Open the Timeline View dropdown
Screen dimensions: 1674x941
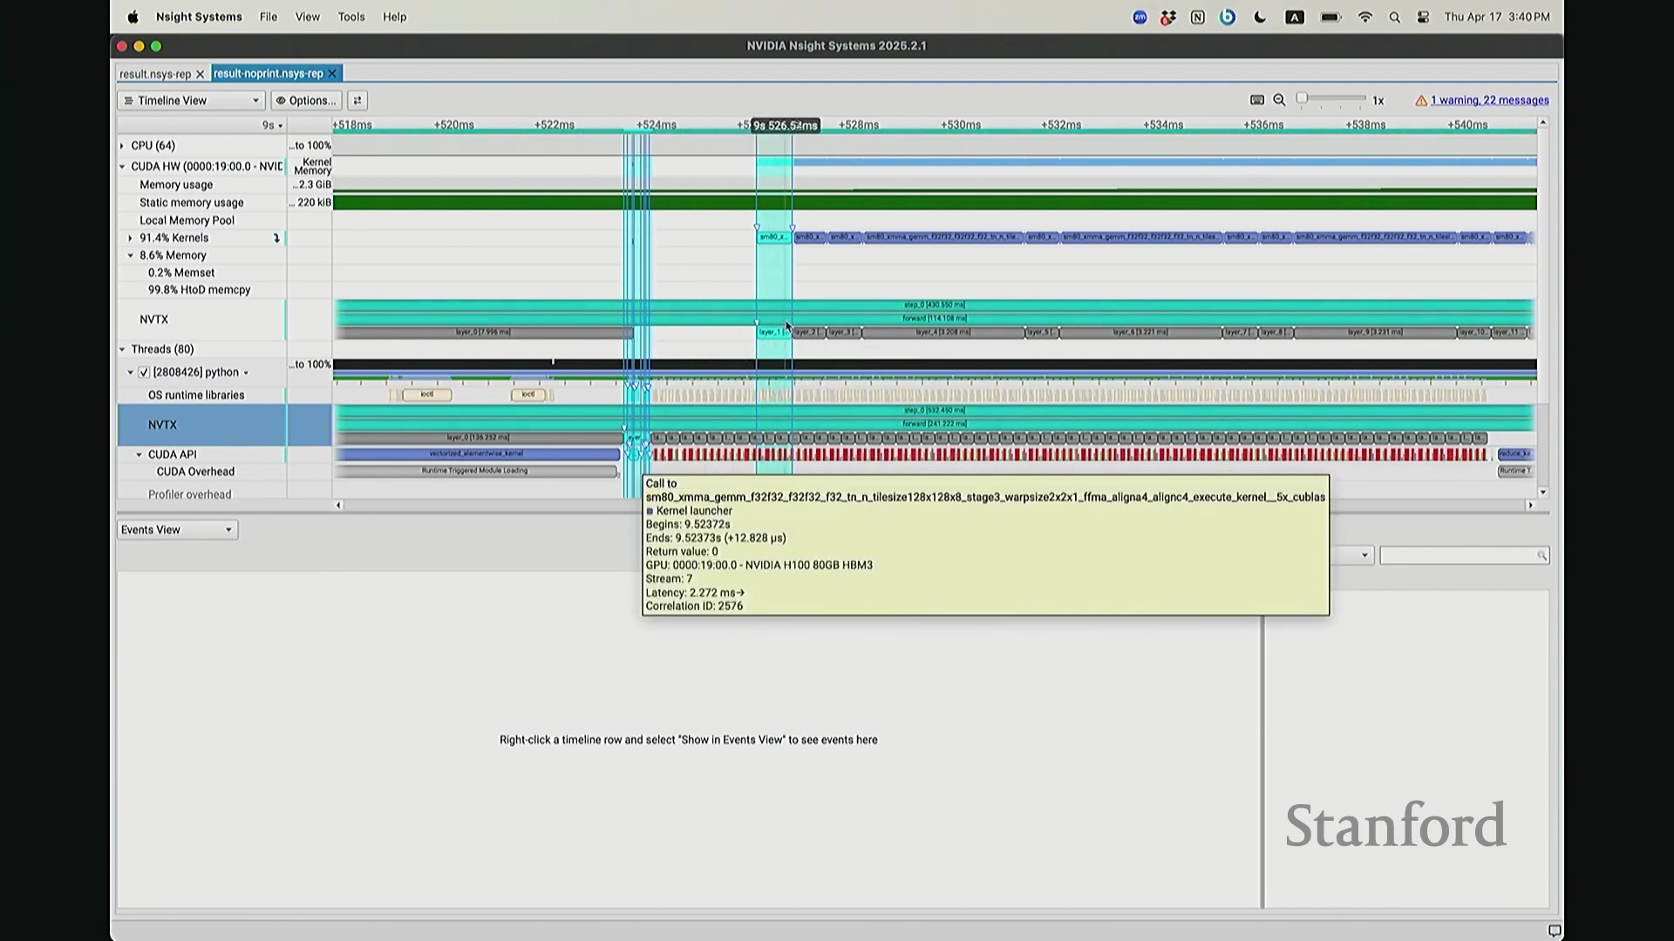(191, 100)
